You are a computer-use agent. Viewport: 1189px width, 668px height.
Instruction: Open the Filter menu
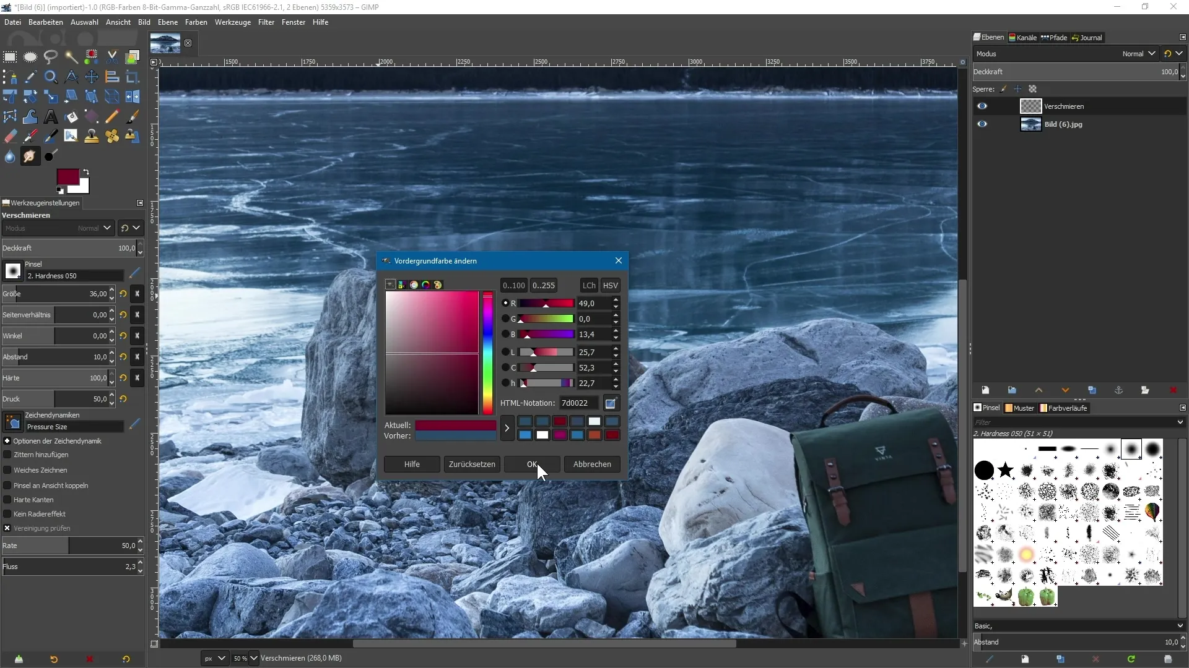266,22
